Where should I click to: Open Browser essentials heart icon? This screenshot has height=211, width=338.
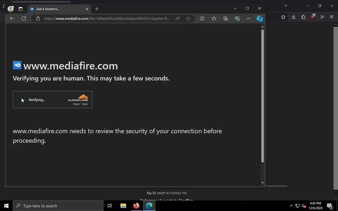237,18
